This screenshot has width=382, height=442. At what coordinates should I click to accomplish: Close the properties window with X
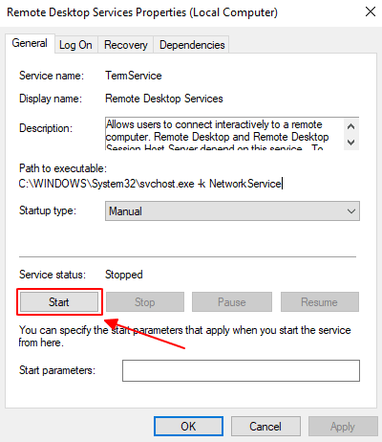tap(371, 12)
